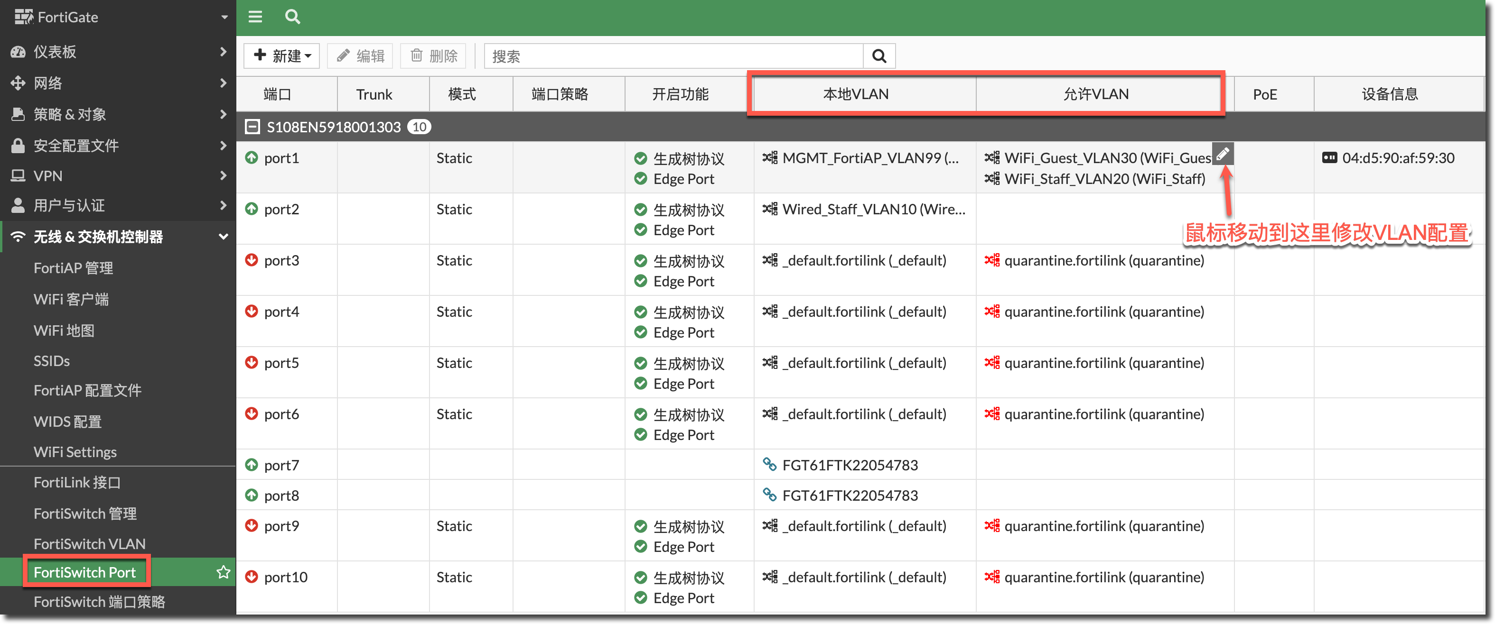Open FortiSwitch VLAN menu item

pos(89,544)
